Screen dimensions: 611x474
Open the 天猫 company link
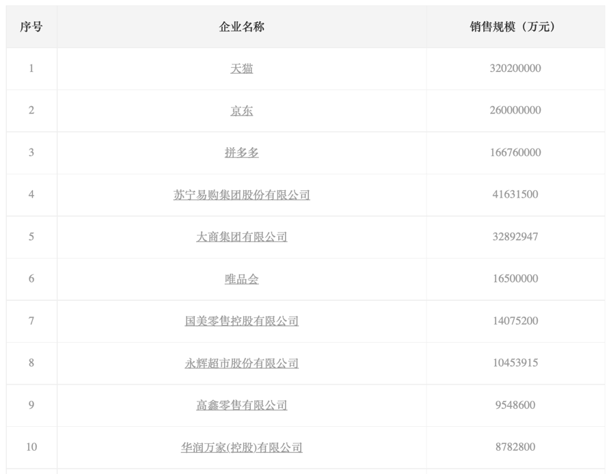click(x=241, y=68)
